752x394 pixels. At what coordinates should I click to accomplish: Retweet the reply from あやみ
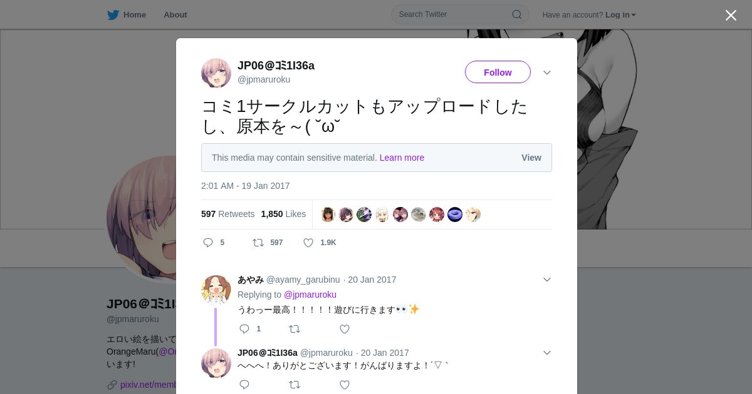[295, 329]
